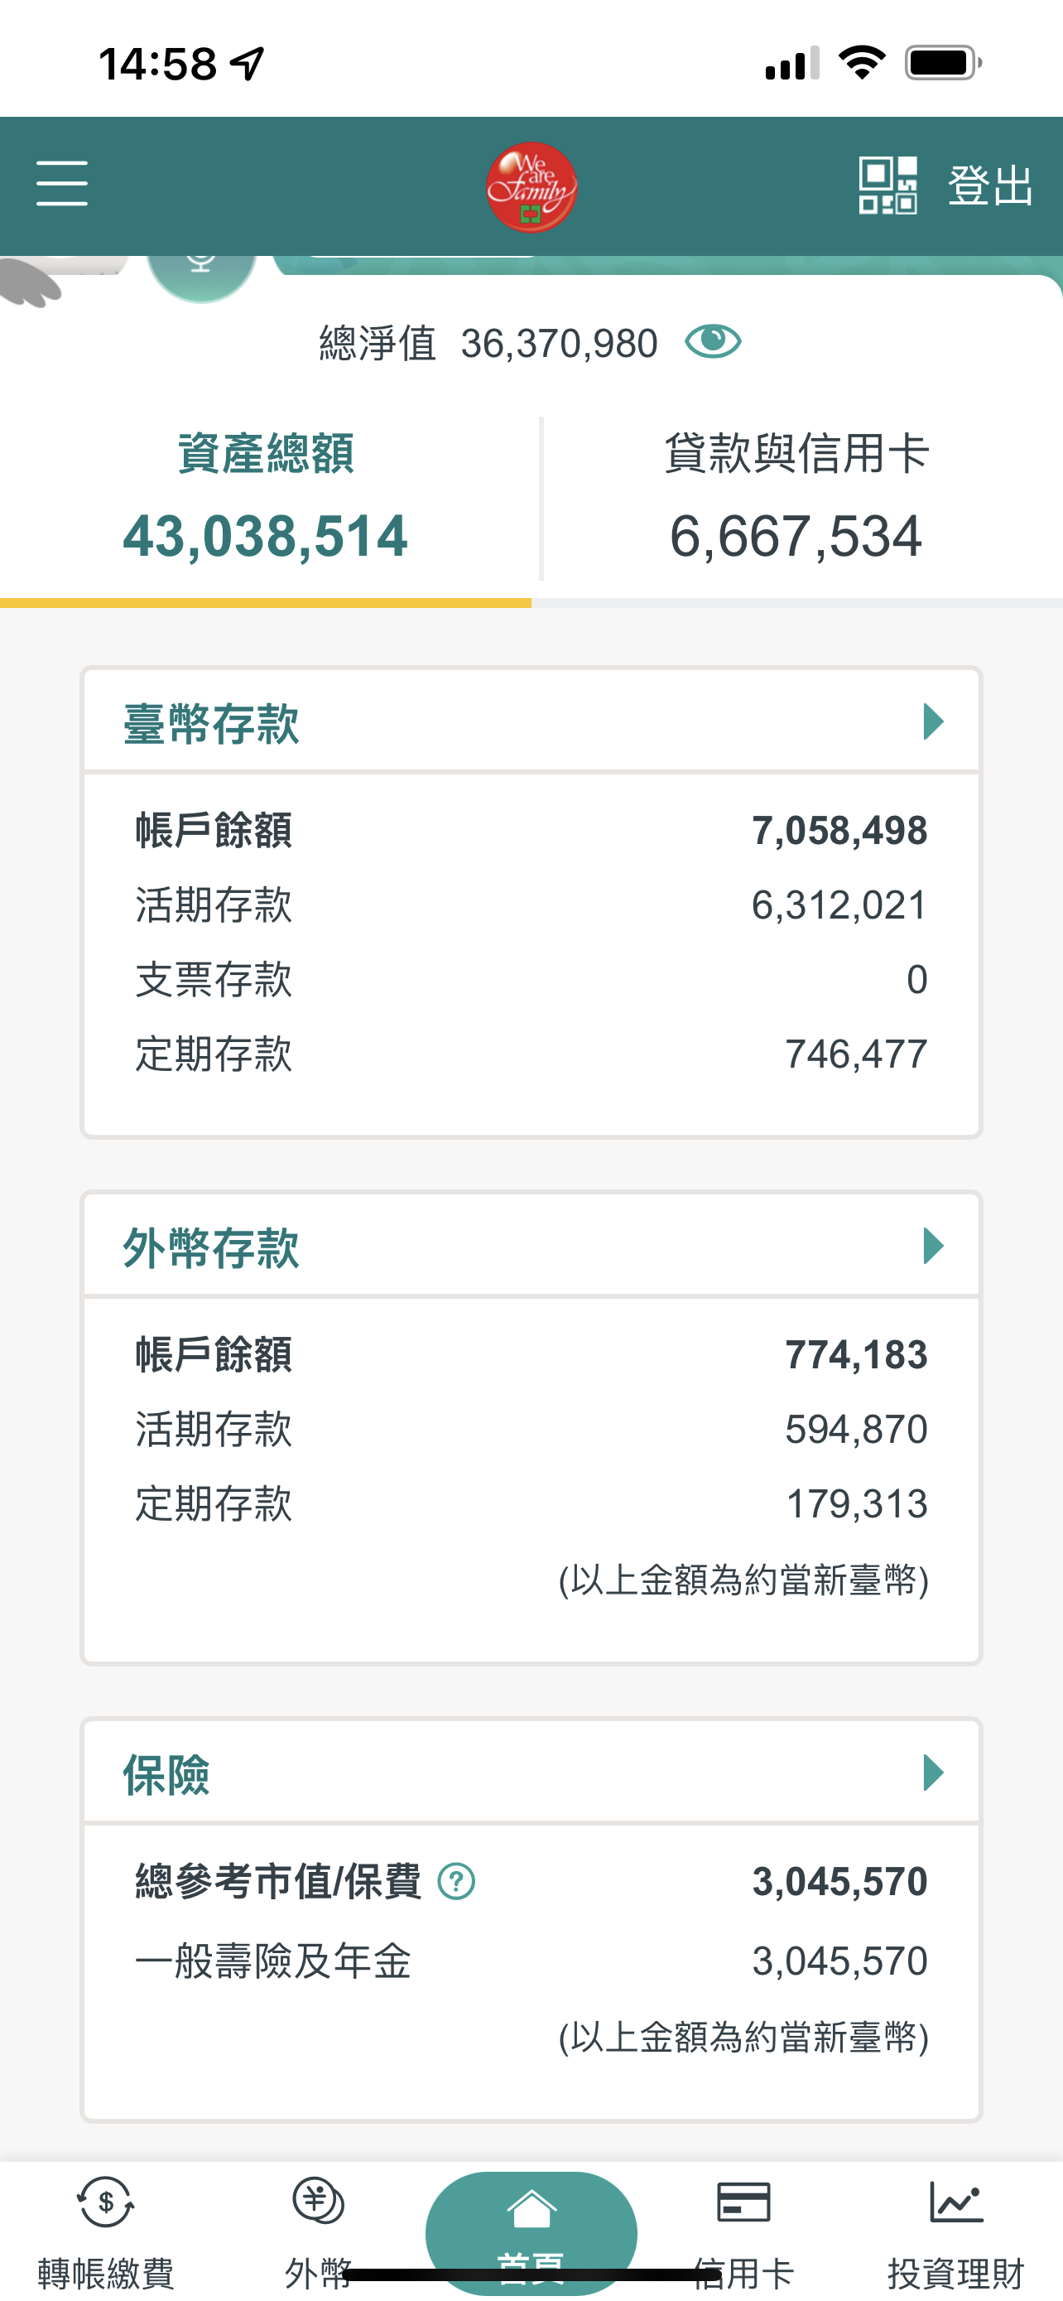Tap the 登出 logout button

pos(990,186)
